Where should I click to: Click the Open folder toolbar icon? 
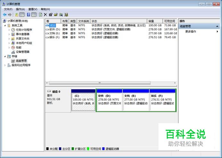(x=56, y=15)
